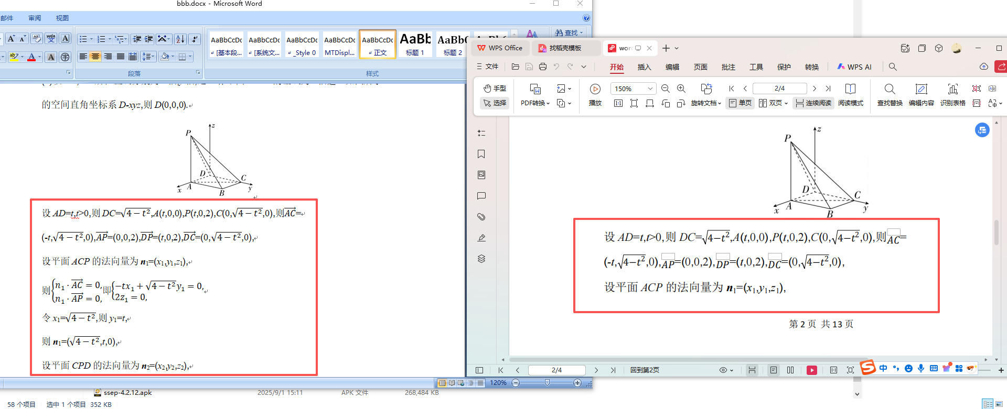Toggle Continuous Reading in WPS
The width and height of the screenshot is (1007, 409).
point(813,103)
